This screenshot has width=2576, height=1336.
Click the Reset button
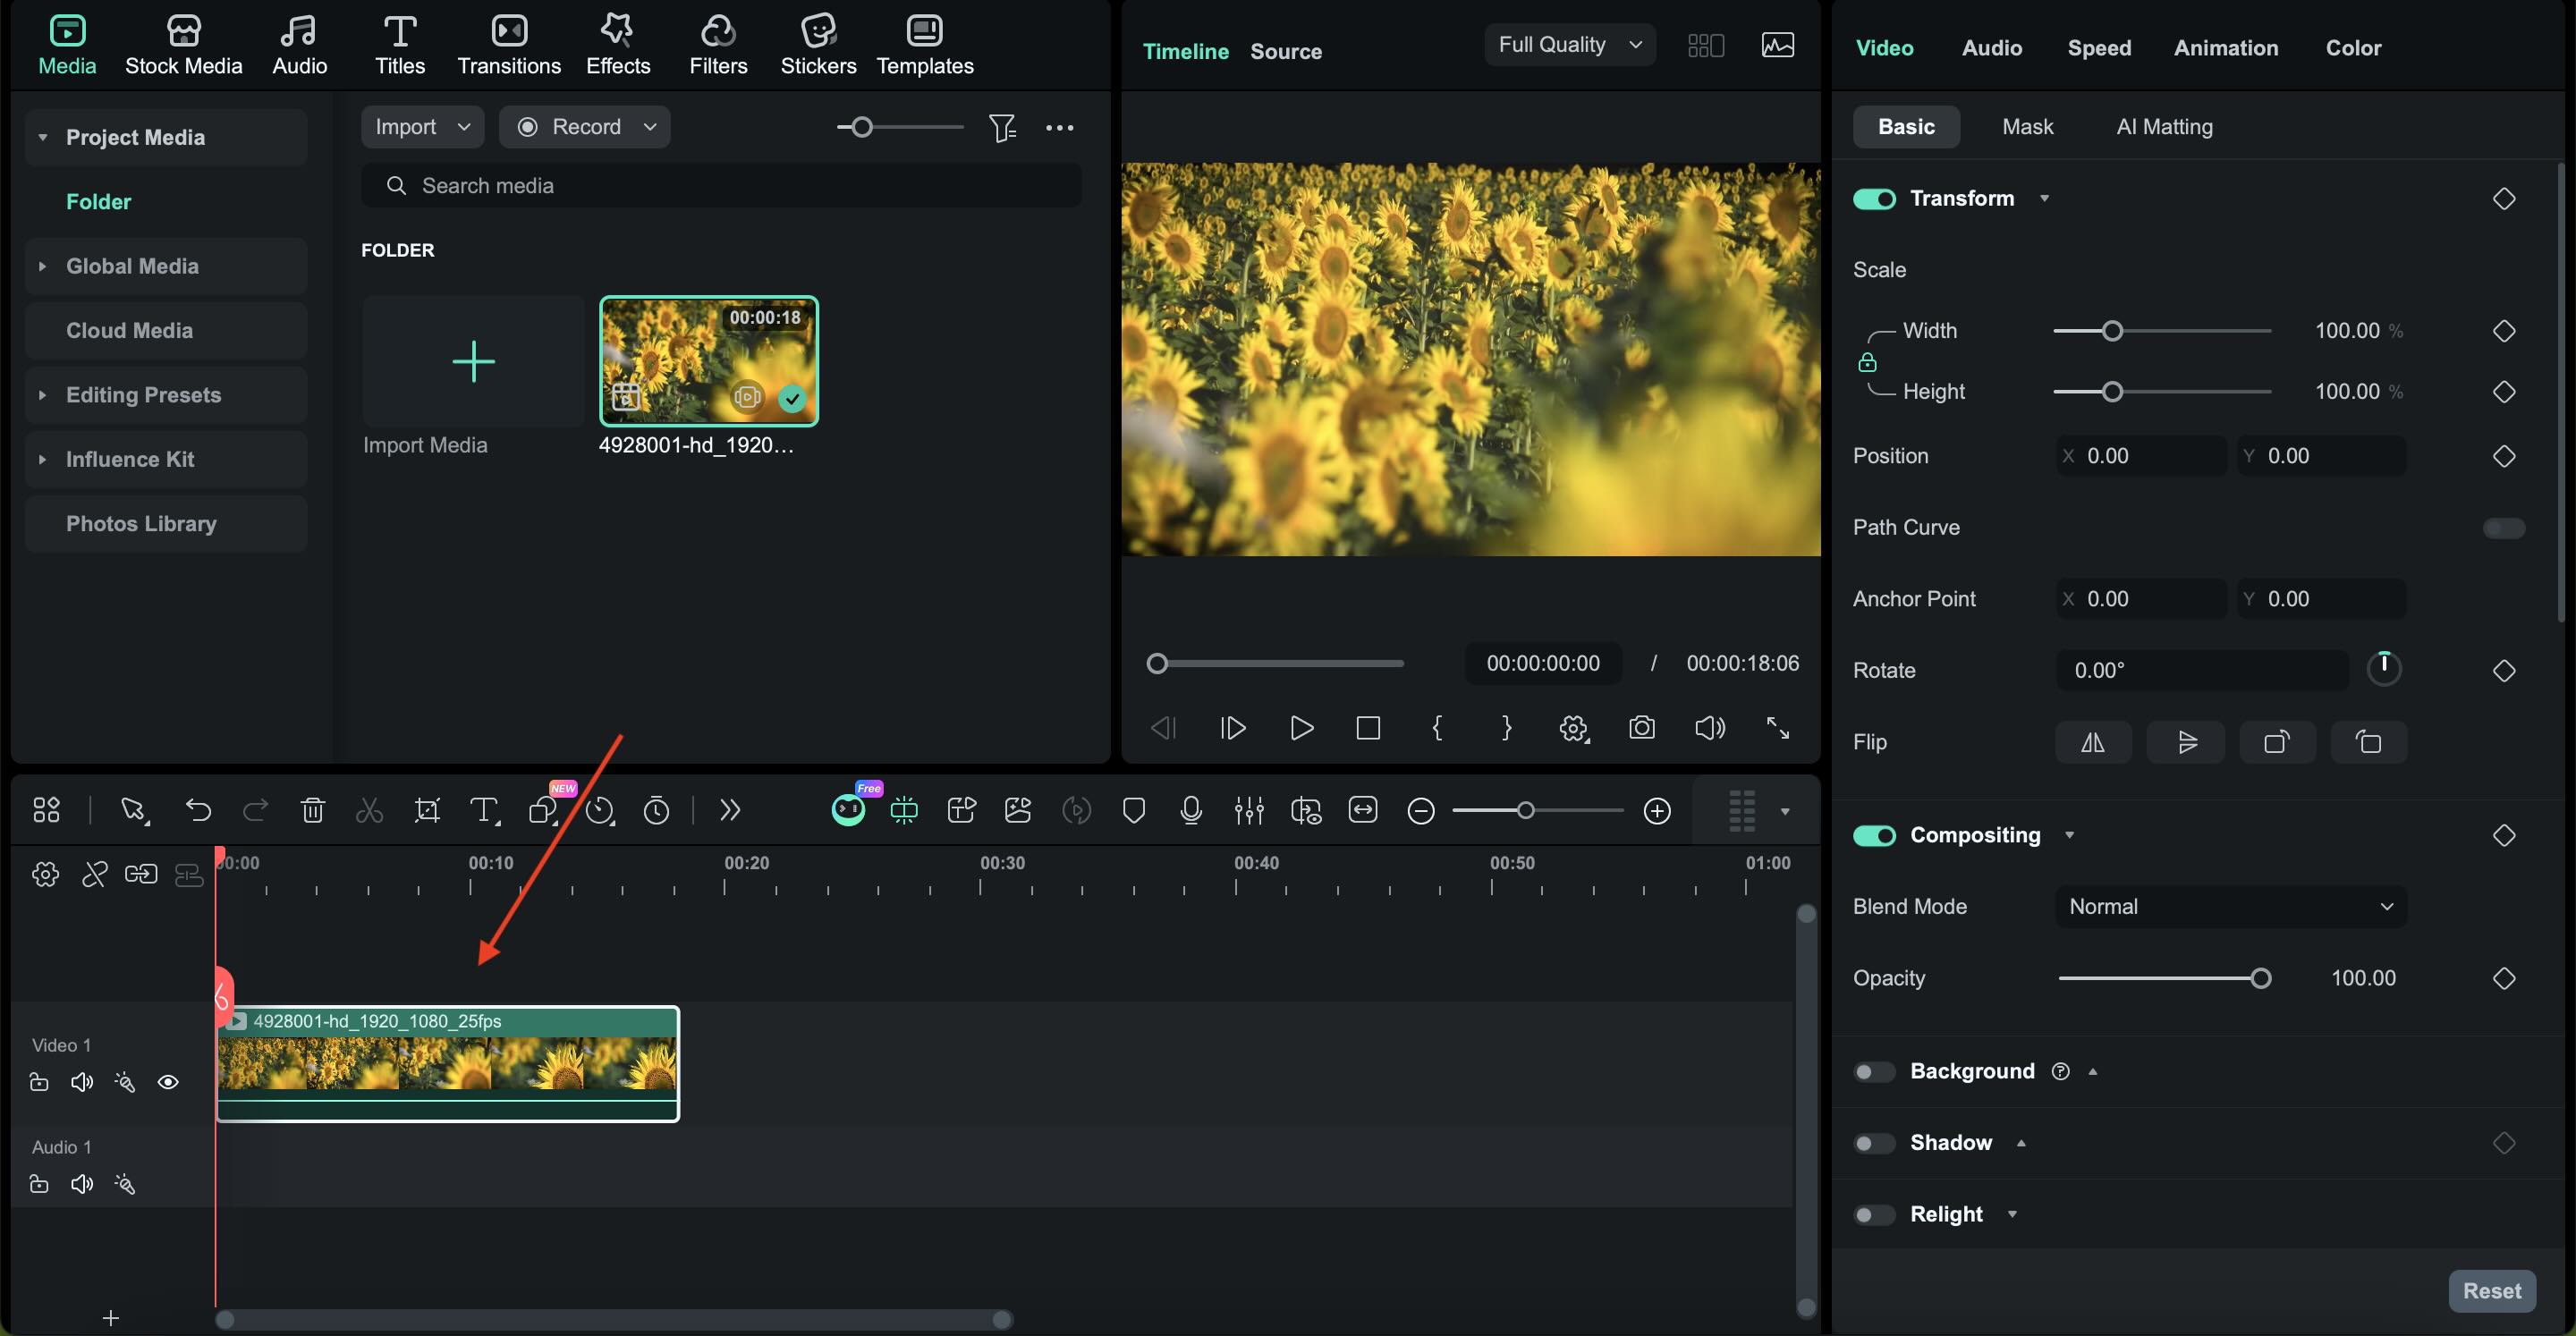coord(2492,1290)
